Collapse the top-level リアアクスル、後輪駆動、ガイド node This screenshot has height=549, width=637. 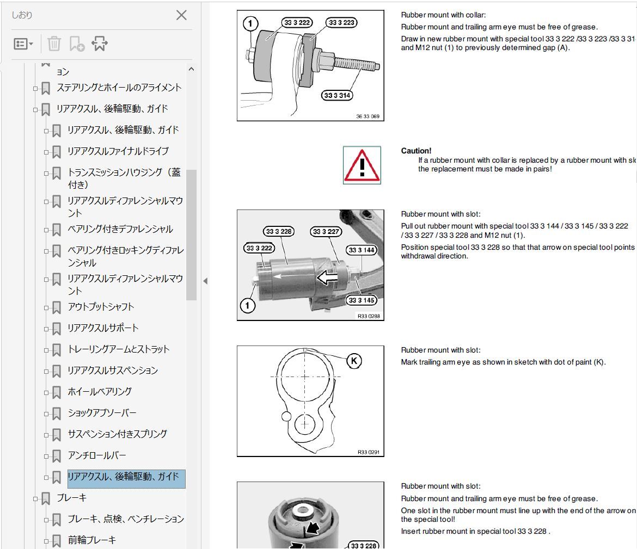pyautogui.click(x=35, y=109)
